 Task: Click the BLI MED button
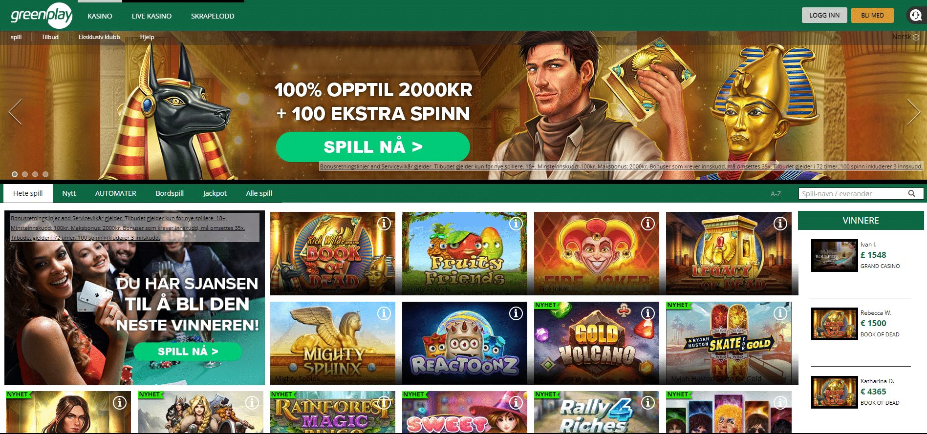(872, 15)
